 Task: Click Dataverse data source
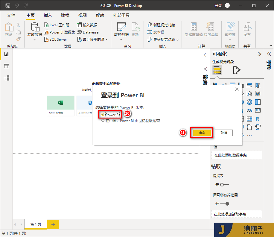tap(88, 32)
